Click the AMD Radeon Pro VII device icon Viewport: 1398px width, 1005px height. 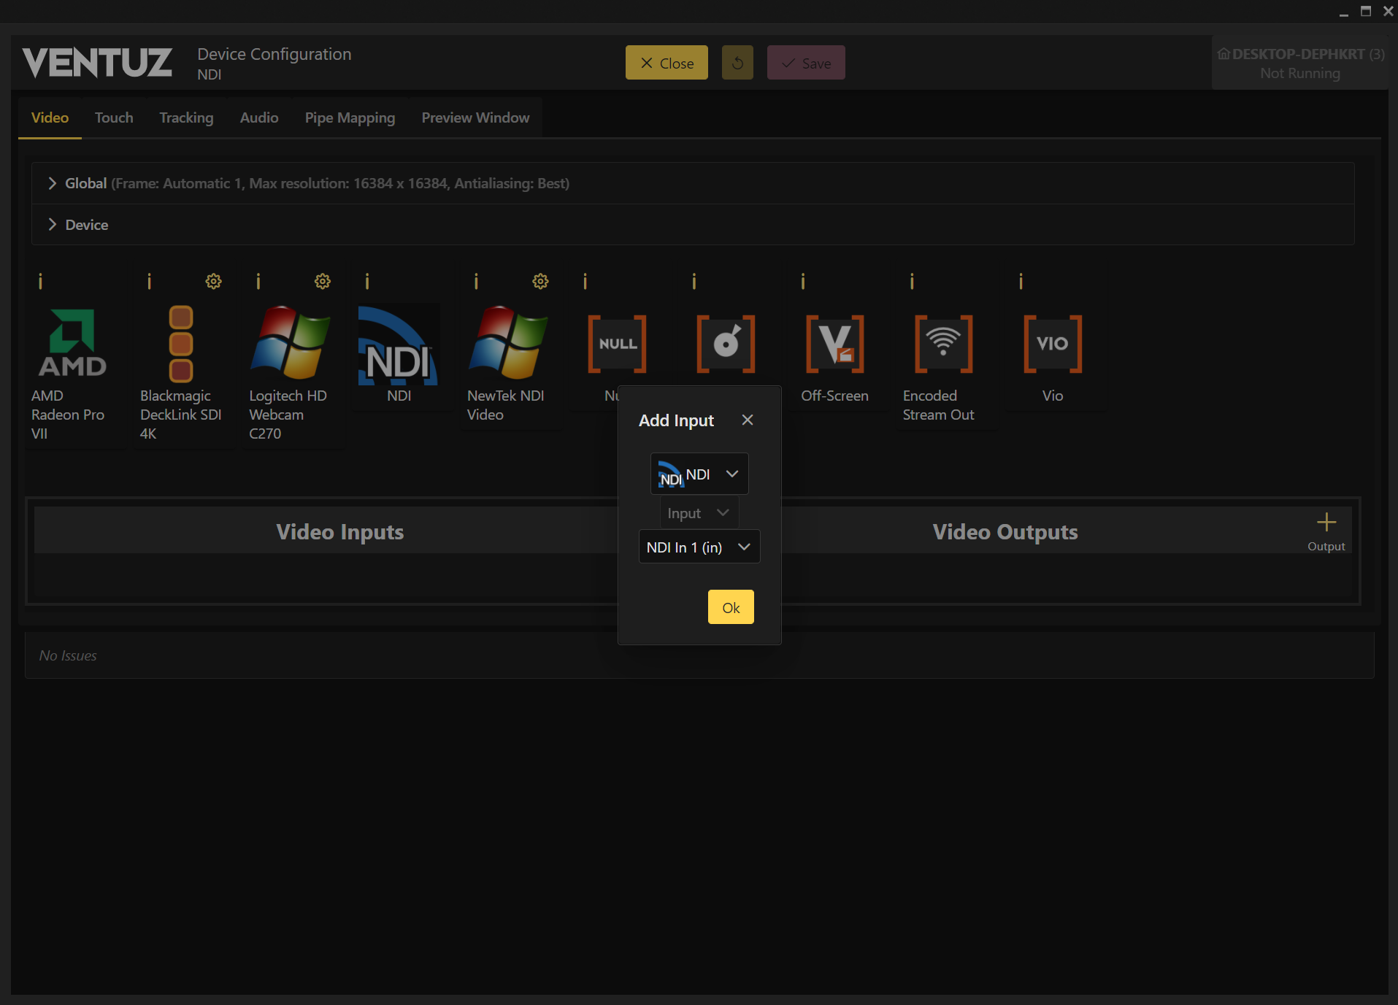pyautogui.click(x=72, y=343)
